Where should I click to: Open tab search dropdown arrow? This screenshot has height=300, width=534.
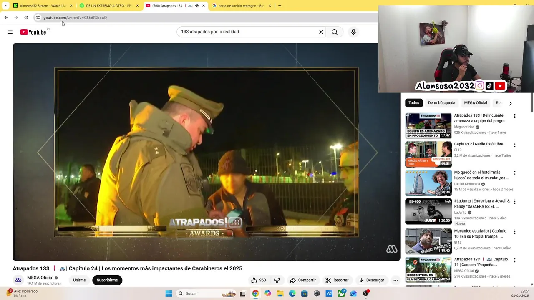point(5,6)
